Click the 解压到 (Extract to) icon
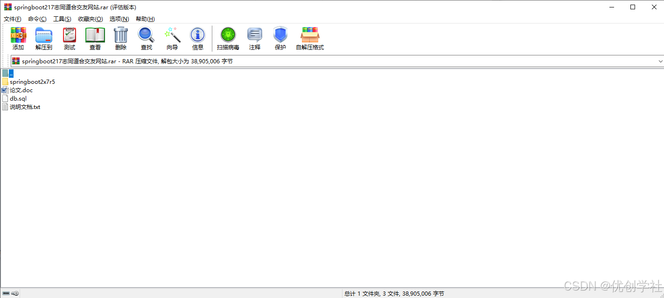 [44, 35]
